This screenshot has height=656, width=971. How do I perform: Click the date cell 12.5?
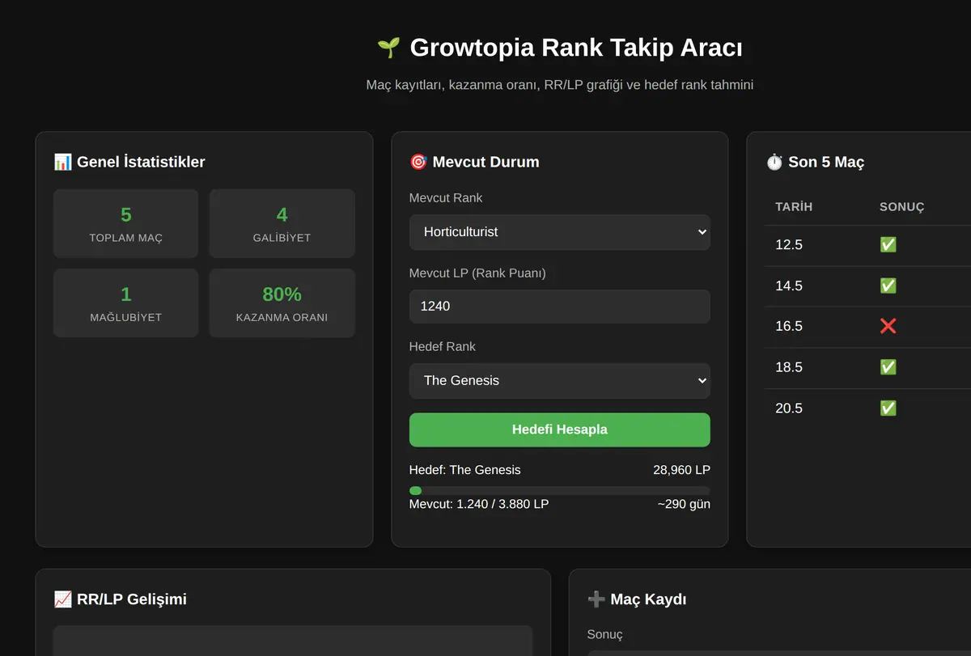coord(789,245)
